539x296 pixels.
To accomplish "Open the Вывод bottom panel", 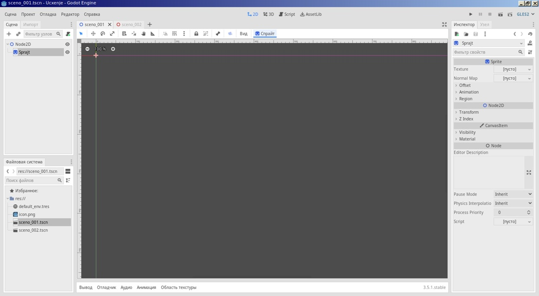I will [x=86, y=288].
